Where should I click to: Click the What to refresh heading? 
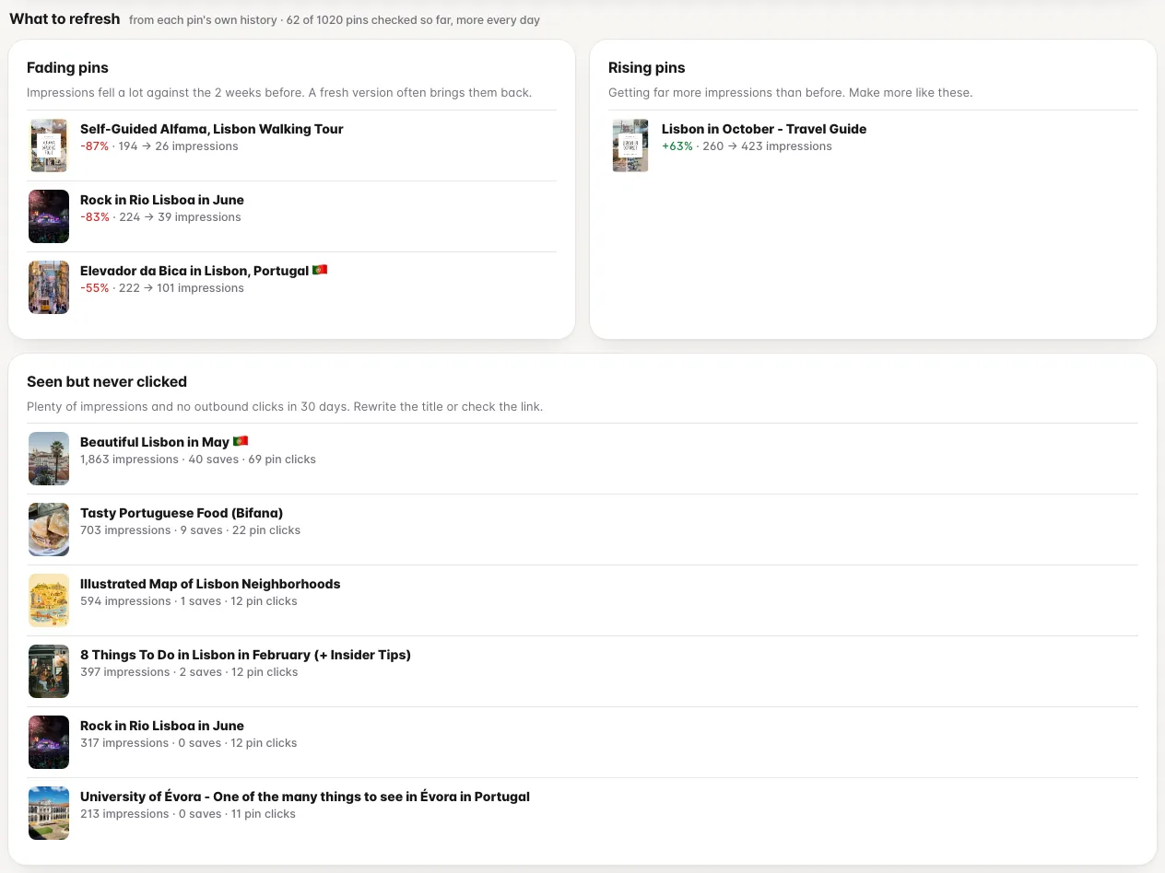click(65, 18)
